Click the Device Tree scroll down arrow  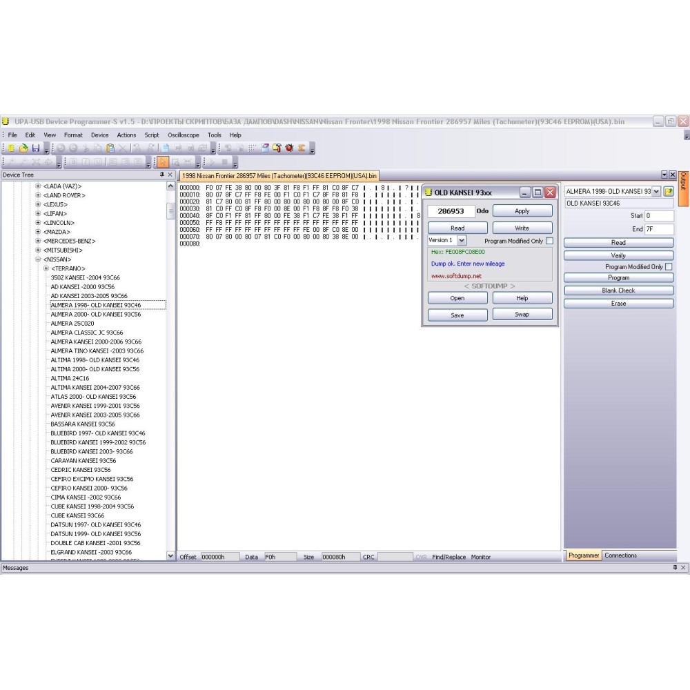170,555
